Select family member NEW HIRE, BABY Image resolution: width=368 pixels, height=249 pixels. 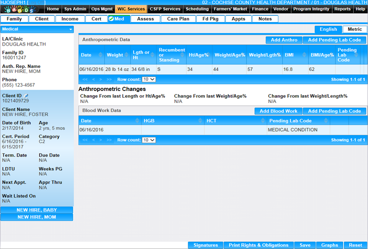click(37, 210)
